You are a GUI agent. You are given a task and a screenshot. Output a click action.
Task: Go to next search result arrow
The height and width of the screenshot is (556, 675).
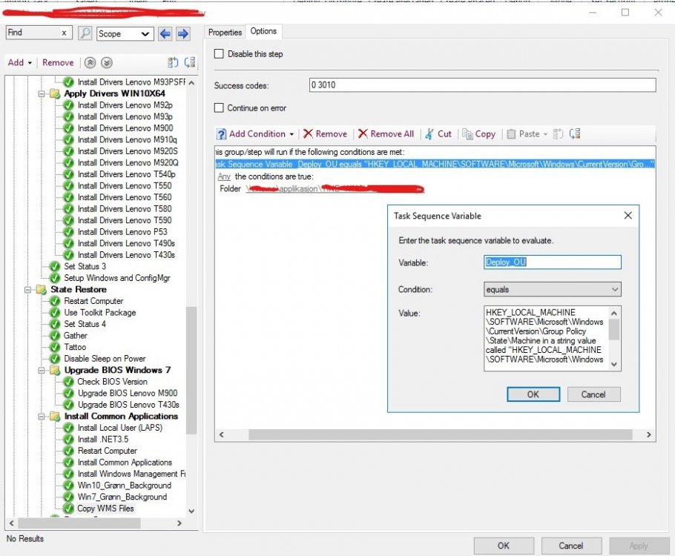(182, 33)
